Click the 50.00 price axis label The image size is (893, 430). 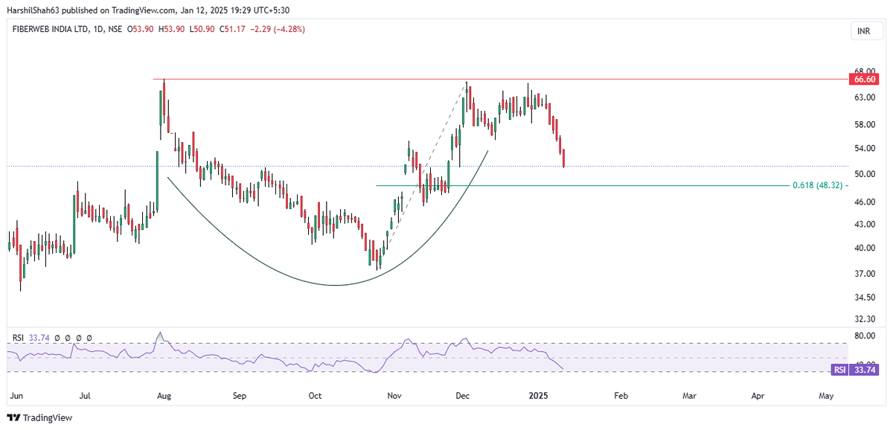pyautogui.click(x=864, y=174)
